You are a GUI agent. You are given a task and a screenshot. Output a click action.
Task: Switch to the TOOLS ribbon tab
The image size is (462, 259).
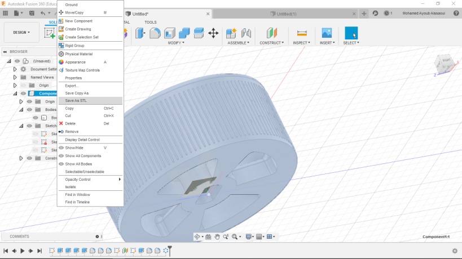150,23
